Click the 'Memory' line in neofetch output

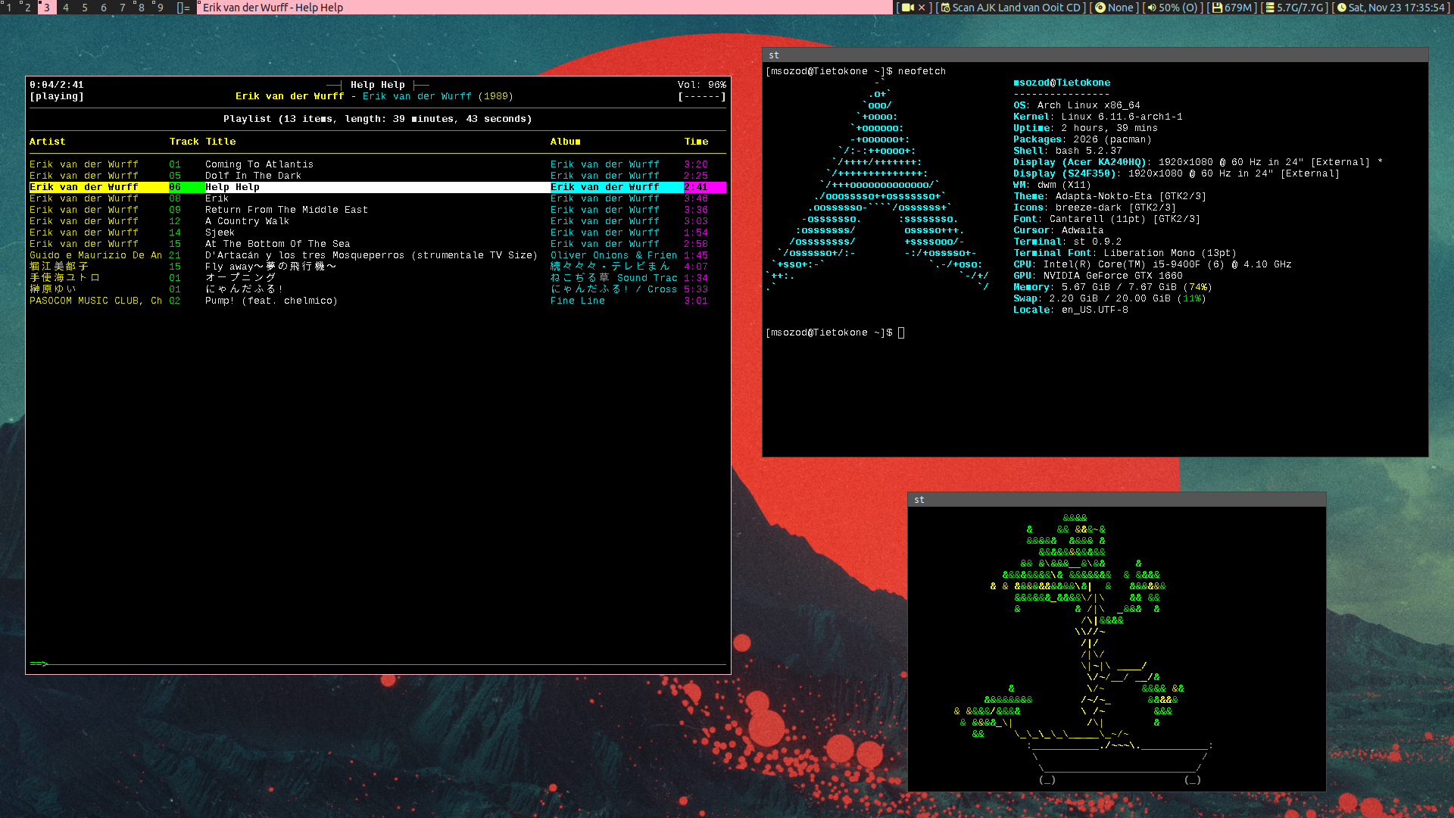(1112, 287)
